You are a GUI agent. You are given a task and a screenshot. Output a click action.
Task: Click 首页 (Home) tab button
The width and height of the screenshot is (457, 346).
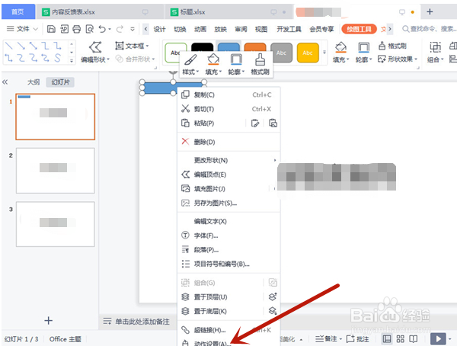click(x=18, y=11)
